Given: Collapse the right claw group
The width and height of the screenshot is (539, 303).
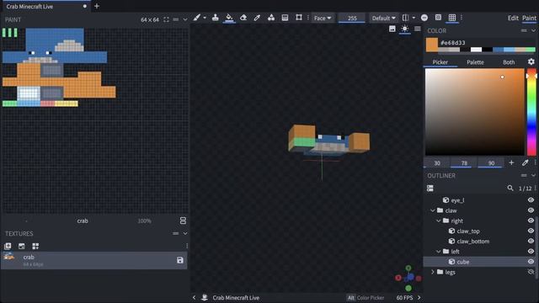Looking at the screenshot, I should click(438, 221).
